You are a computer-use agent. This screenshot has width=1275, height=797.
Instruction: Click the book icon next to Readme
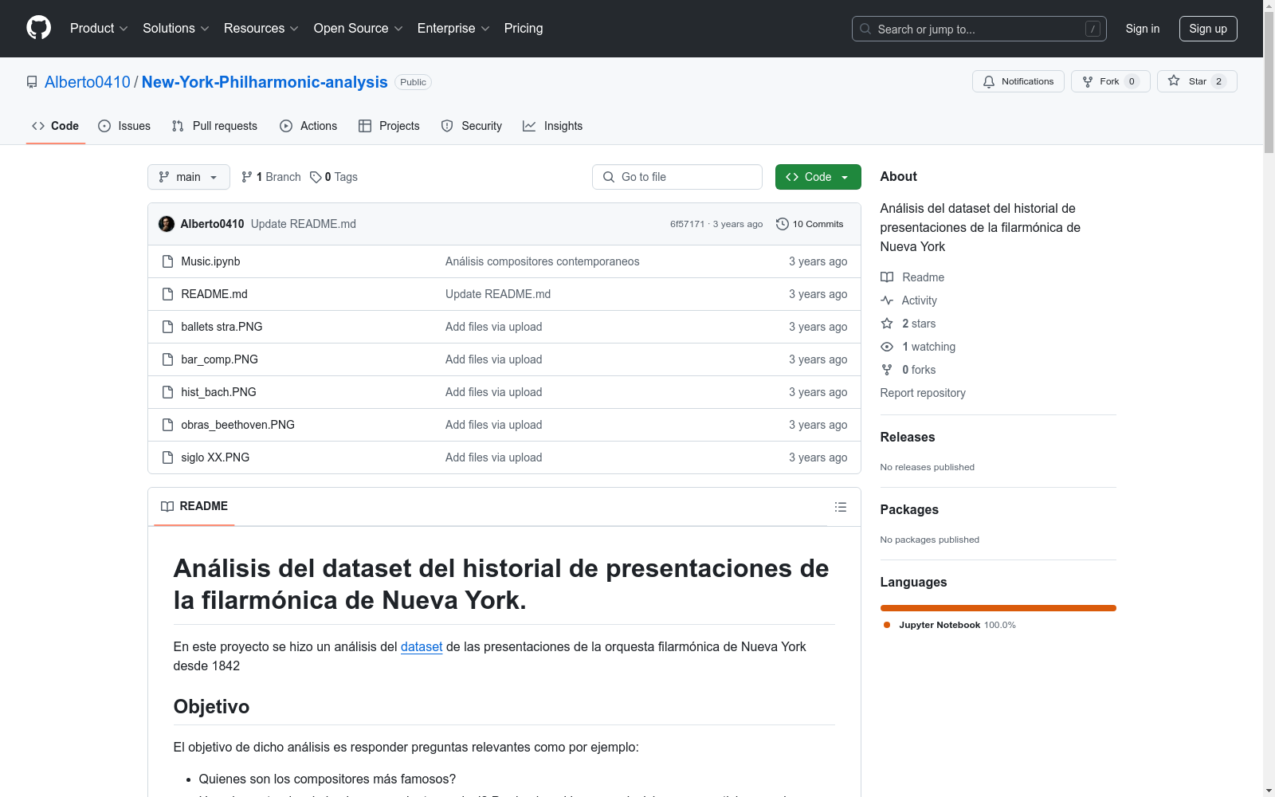point(887,277)
